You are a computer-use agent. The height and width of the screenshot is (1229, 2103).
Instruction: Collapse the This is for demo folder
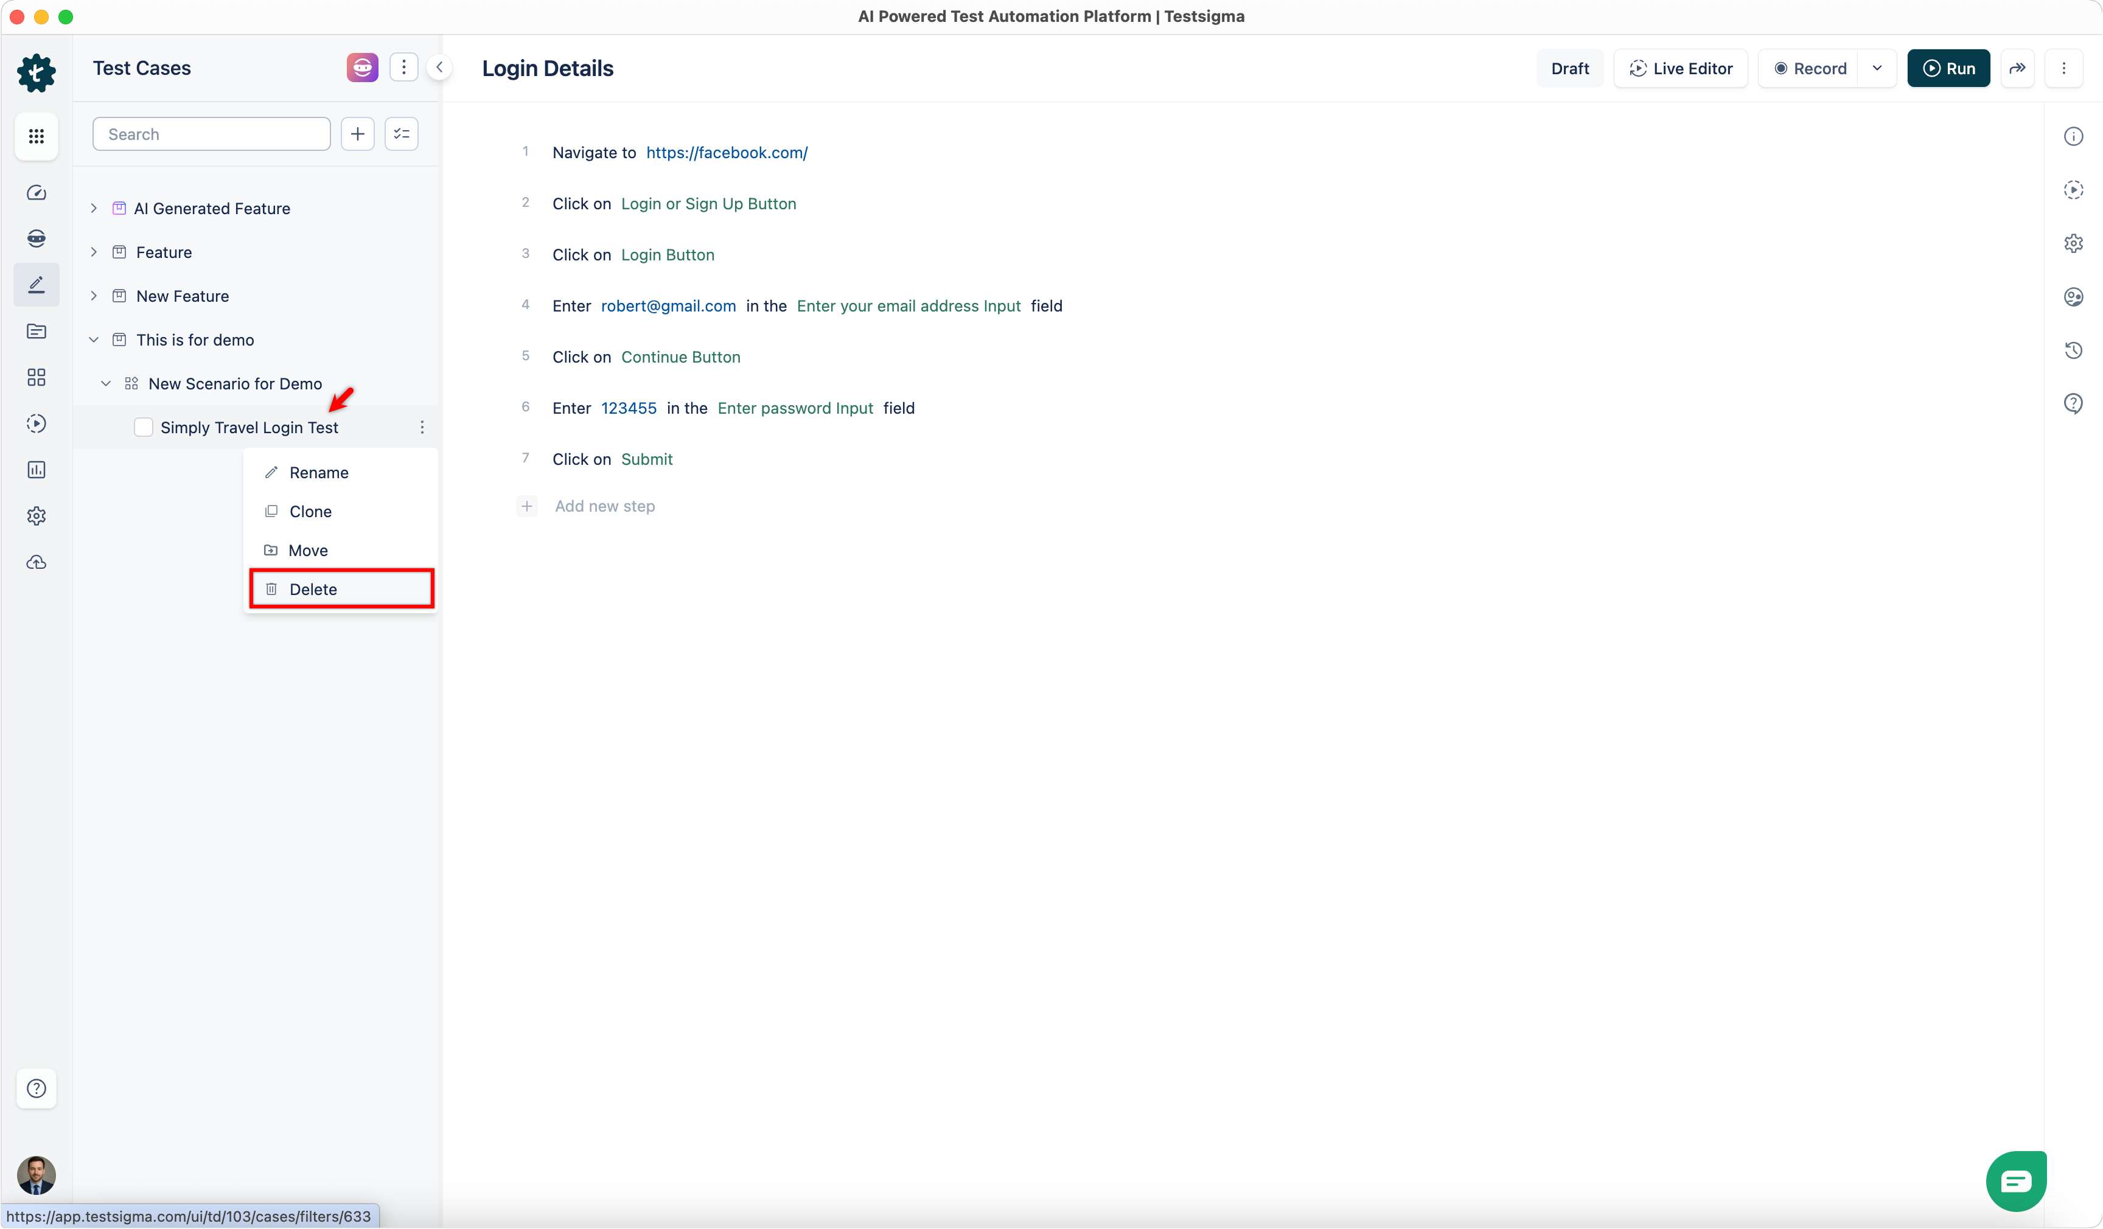pos(94,339)
